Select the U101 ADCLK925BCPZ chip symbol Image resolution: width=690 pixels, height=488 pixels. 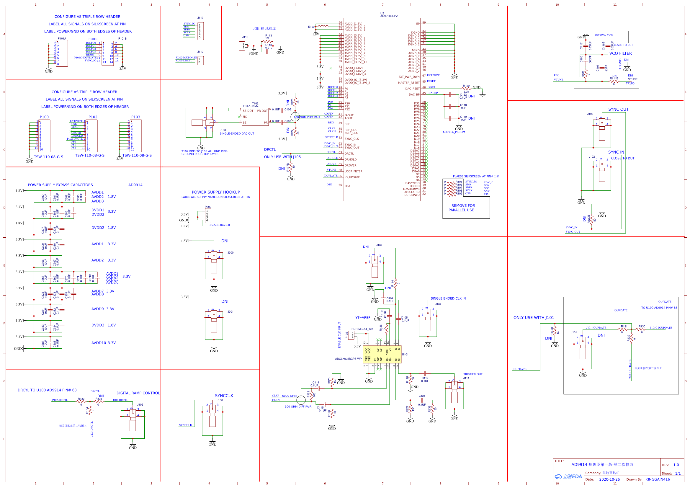point(382,354)
